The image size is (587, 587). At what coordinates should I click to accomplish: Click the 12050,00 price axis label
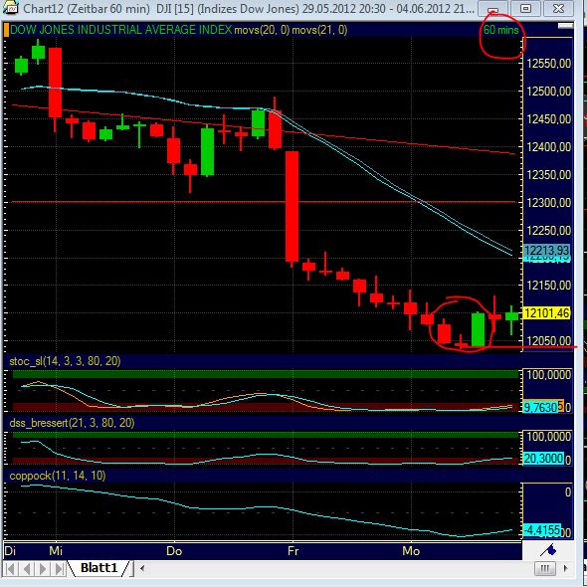[x=549, y=340]
